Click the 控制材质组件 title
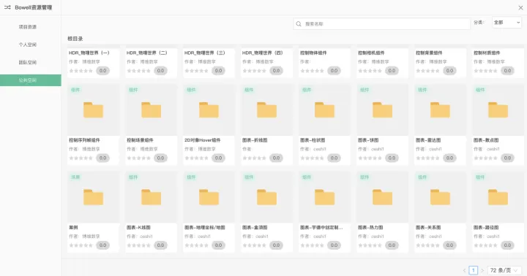Image resolution: width=527 pixels, height=276 pixels. pyautogui.click(x=487, y=53)
